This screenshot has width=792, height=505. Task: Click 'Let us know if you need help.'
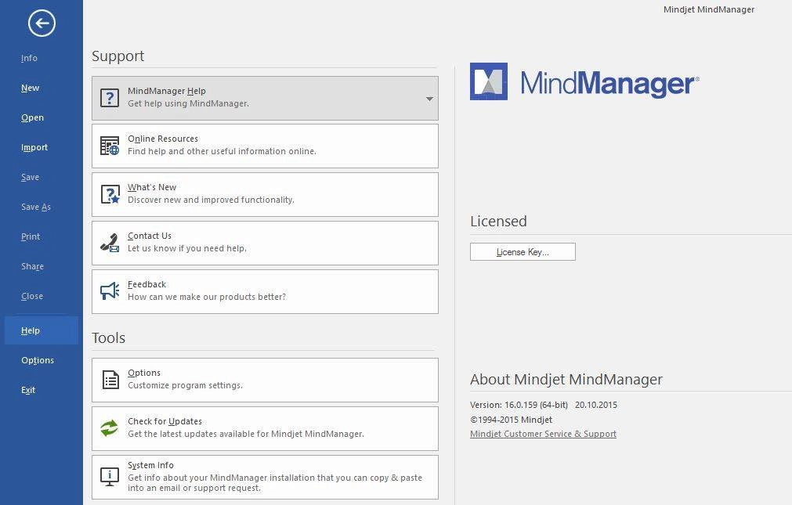[x=187, y=248]
